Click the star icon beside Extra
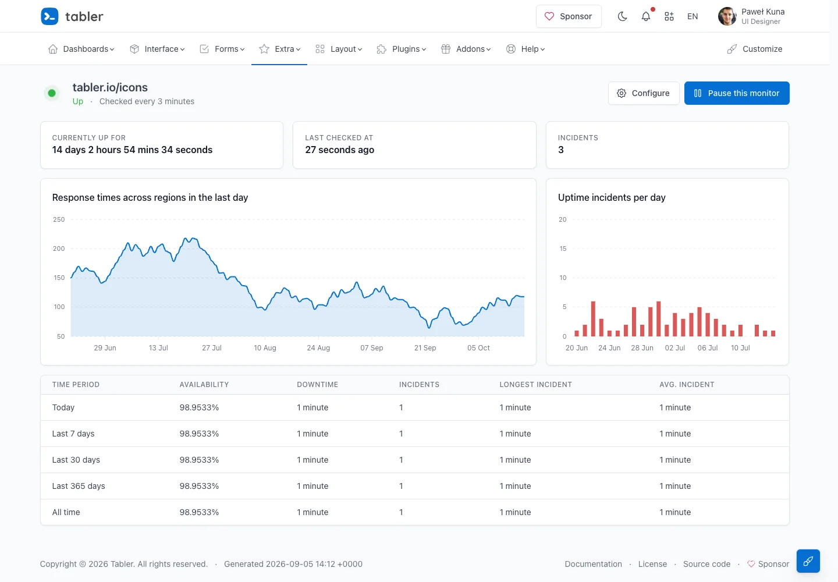The width and height of the screenshot is (838, 582). pos(264,49)
